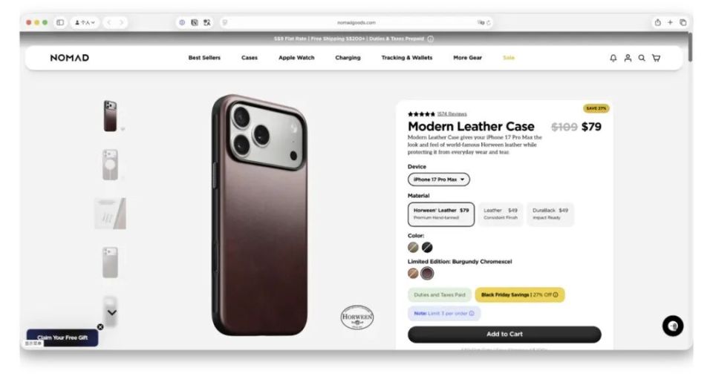Image resolution: width=713 pixels, height=376 pixels.
Task: Click the Add to Cart button
Action: tap(504, 334)
